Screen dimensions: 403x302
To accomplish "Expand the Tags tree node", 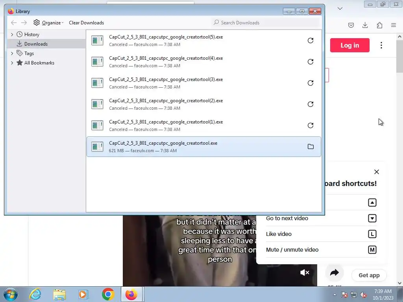I will pos(12,53).
